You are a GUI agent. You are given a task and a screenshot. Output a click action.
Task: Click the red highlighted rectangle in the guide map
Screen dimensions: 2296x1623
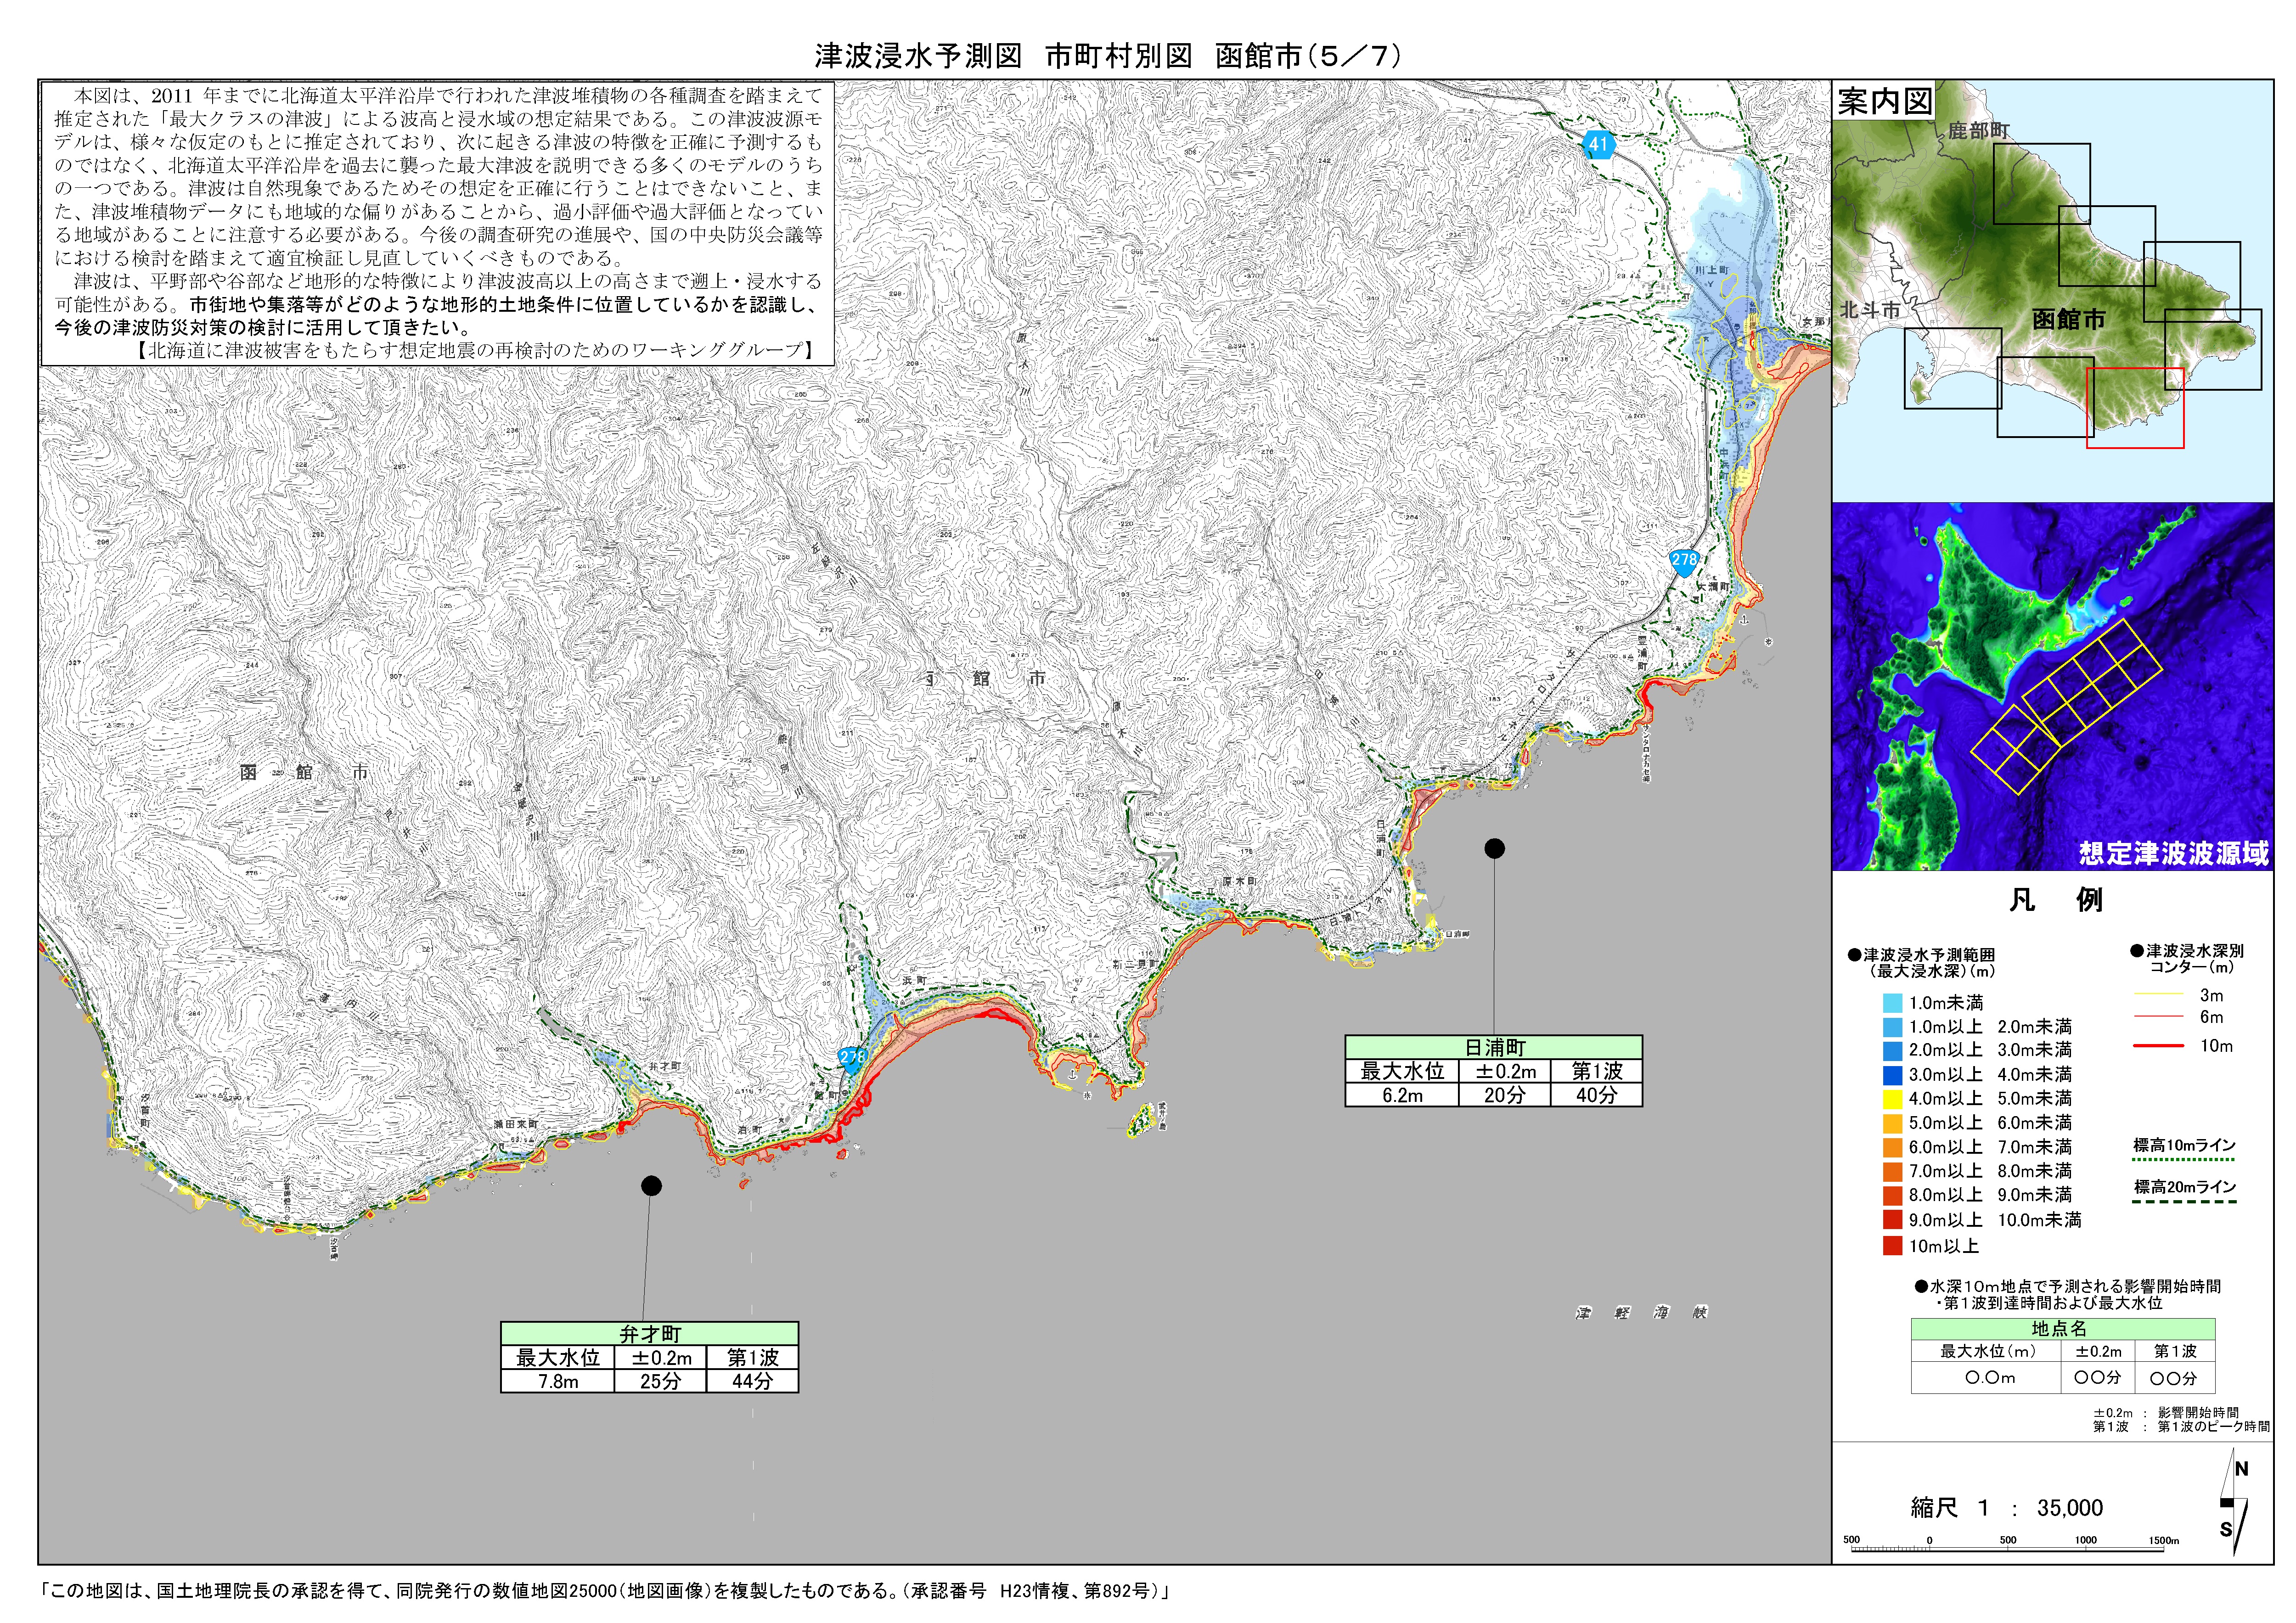2135,408
